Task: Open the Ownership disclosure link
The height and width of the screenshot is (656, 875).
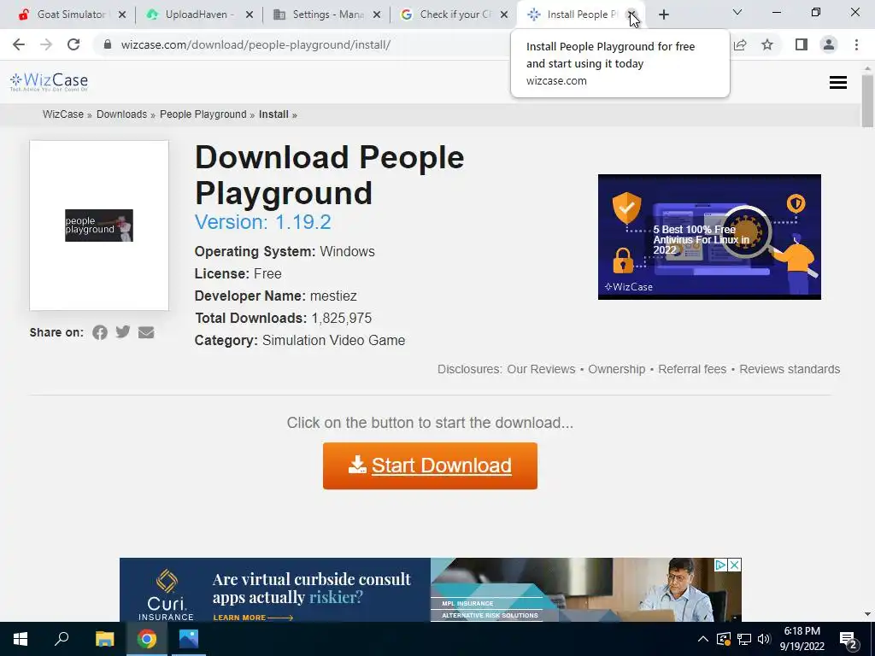Action: [617, 369]
